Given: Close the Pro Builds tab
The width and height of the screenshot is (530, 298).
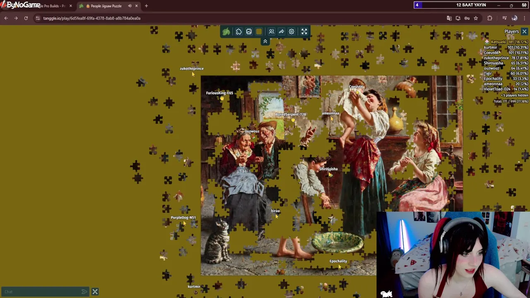Looking at the screenshot, I should point(70,6).
